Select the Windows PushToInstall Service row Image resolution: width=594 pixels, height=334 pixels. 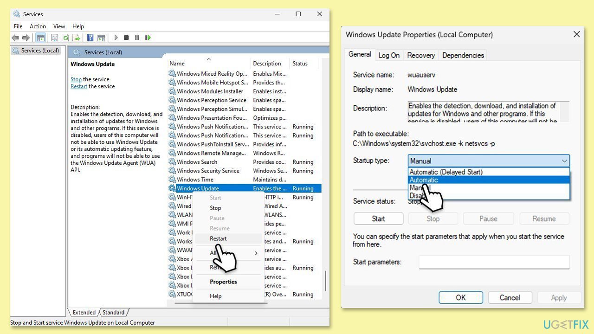click(244, 144)
